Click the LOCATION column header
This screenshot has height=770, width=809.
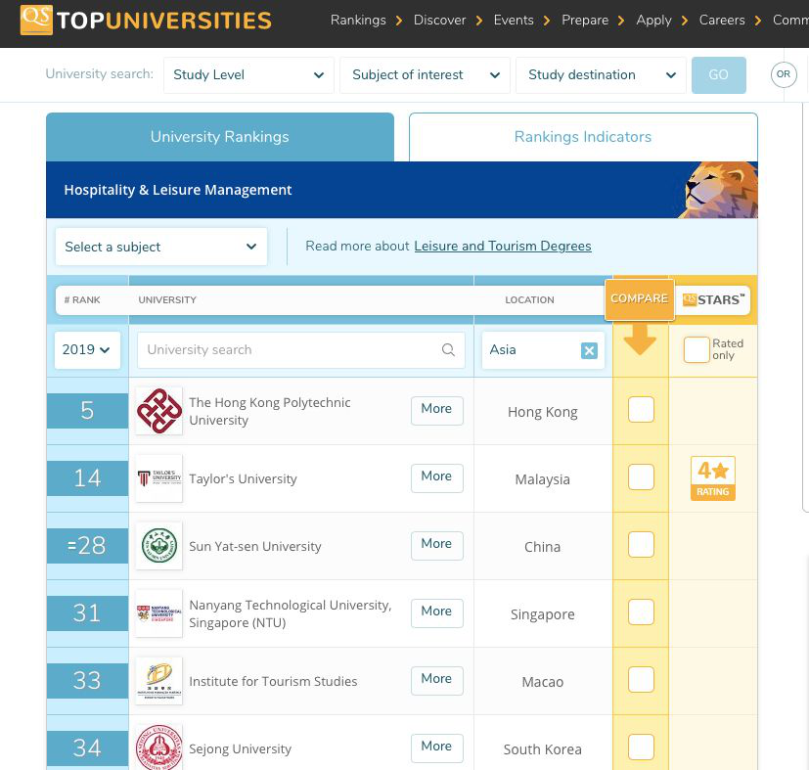[x=529, y=299]
